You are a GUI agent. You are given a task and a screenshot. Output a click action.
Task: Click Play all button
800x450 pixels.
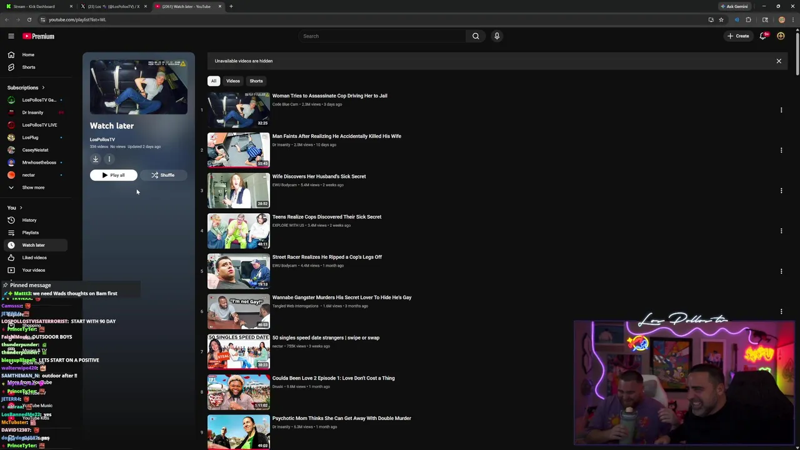coord(113,175)
